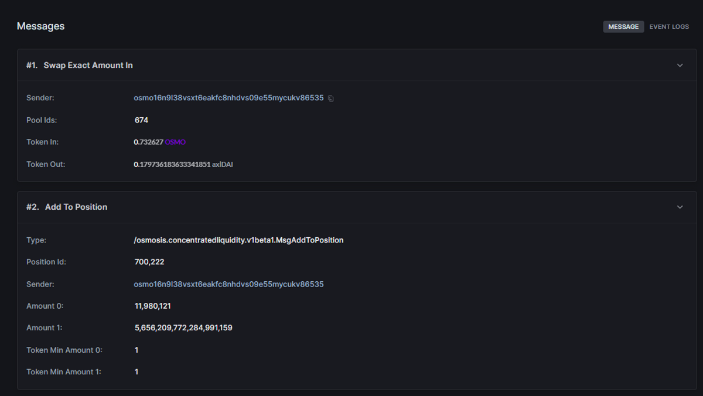Screen dimensions: 703x396
Task: Switch to the MESSAGE tab
Action: tap(623, 27)
